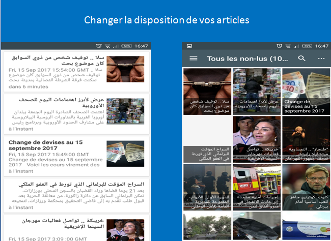This screenshot has height=241, width=331.
Task: Open banknotes thumbnail in list view
Action: point(125,154)
